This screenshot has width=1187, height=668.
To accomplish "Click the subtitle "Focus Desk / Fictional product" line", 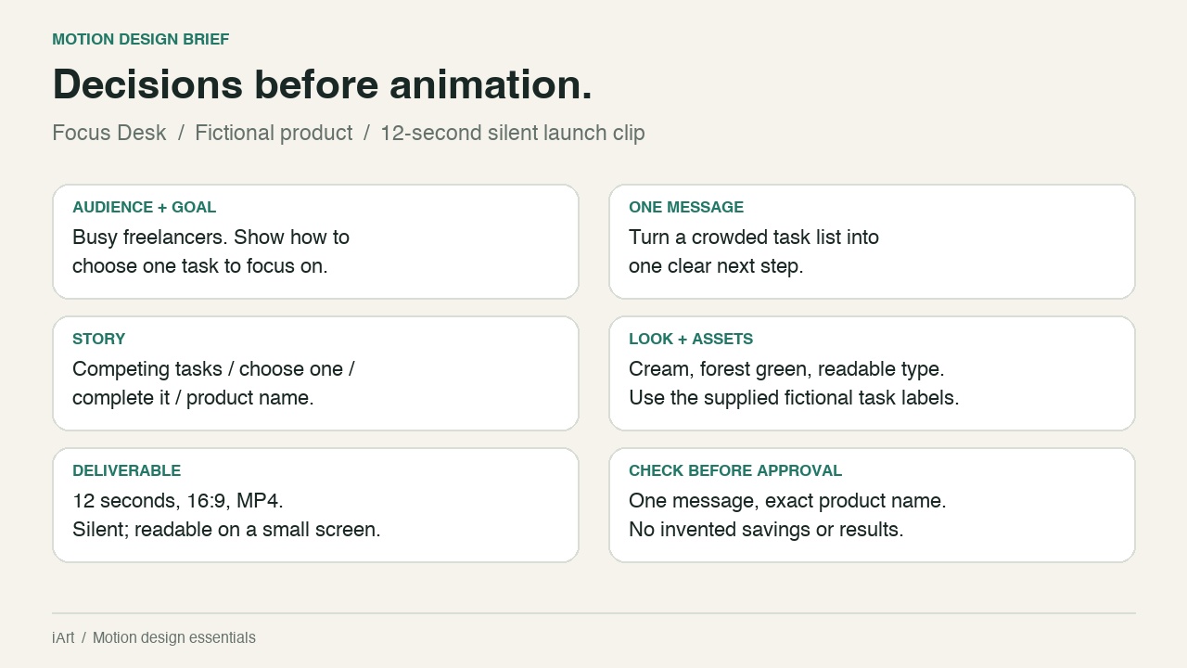I will tap(349, 133).
